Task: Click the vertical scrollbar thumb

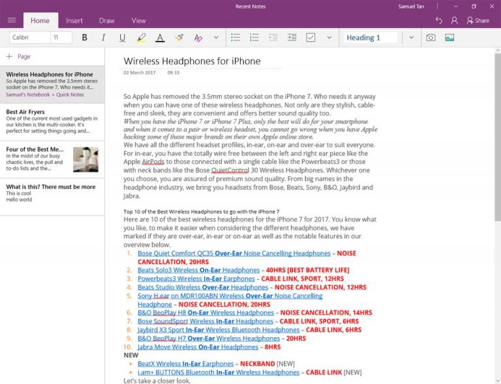Action: click(x=498, y=137)
